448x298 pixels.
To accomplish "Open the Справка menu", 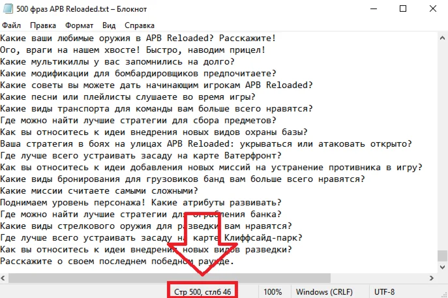I will click(x=140, y=25).
